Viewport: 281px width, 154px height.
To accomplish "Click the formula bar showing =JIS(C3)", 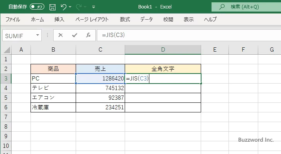I will [x=189, y=35].
